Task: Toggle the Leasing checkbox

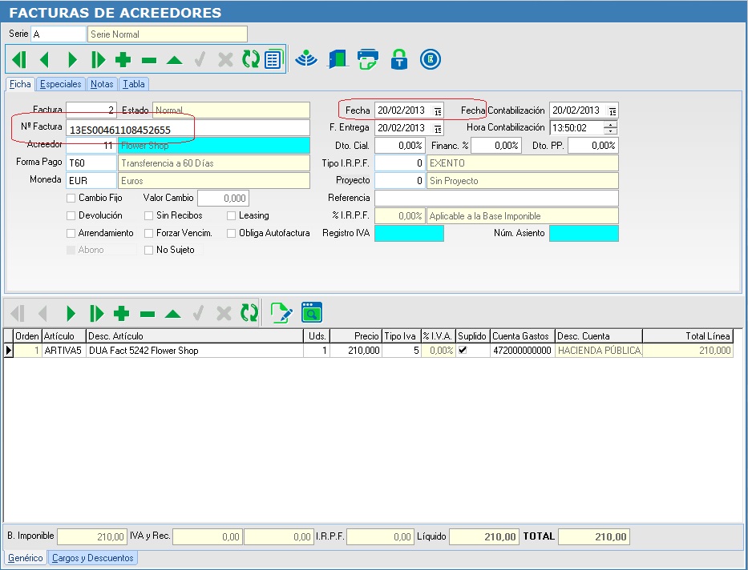Action: [232, 215]
